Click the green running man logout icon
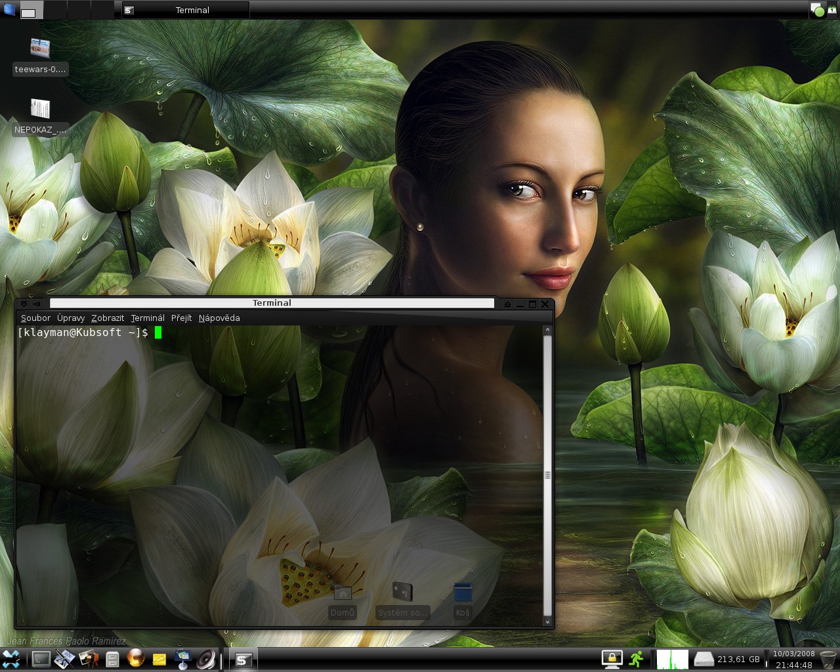 [x=636, y=659]
